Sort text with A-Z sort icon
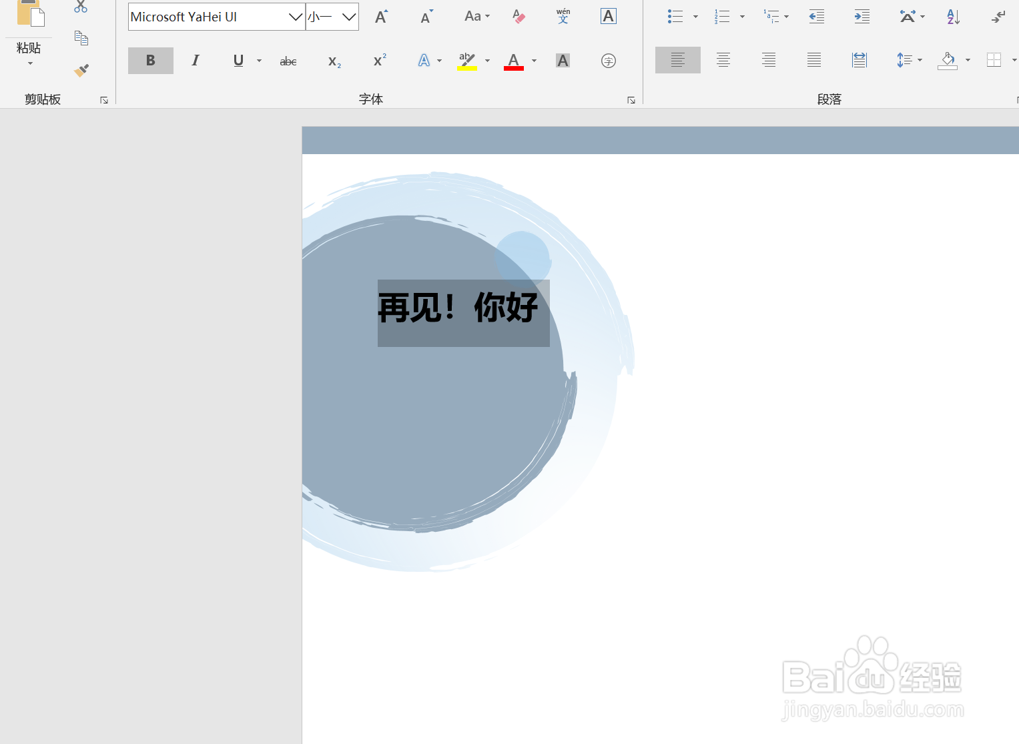Screen dimensions: 1019x744 click(953, 17)
